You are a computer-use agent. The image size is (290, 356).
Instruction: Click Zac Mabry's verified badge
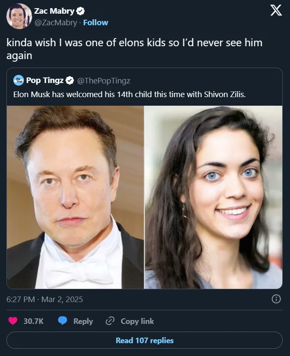pos(80,12)
